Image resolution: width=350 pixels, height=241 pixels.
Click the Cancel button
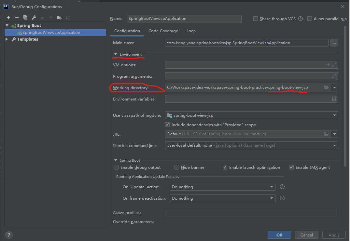pos(306,235)
